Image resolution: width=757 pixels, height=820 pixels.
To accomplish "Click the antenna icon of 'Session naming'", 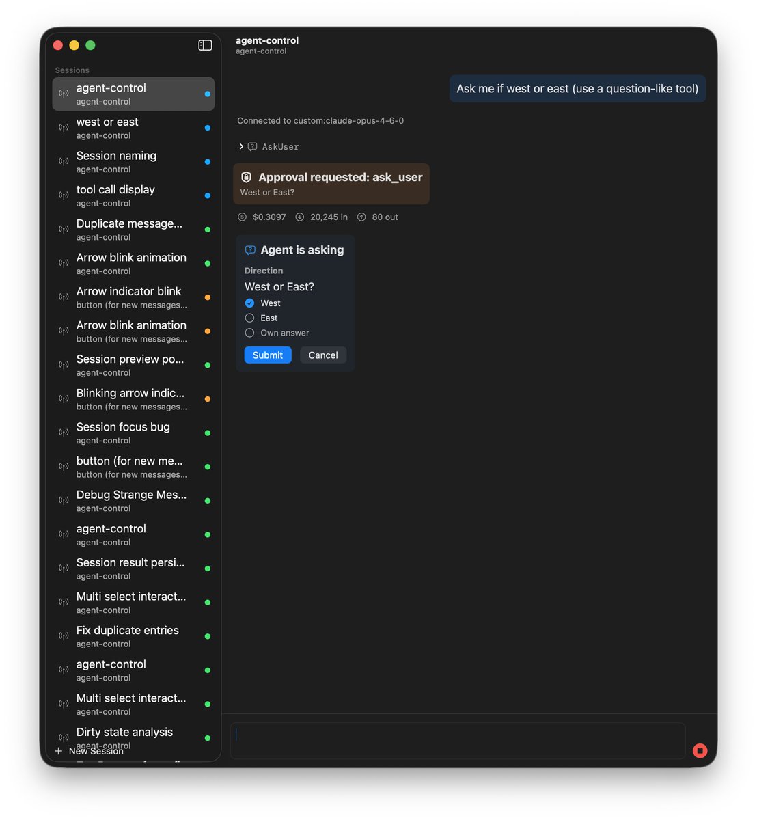I will click(x=64, y=162).
